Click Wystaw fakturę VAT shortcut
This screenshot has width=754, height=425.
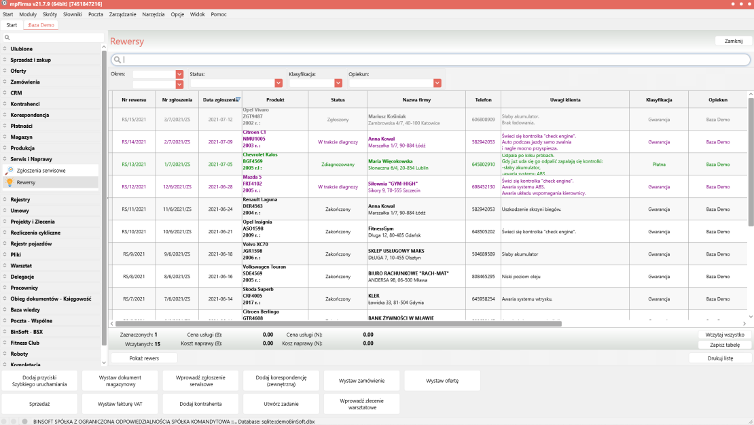coord(120,404)
